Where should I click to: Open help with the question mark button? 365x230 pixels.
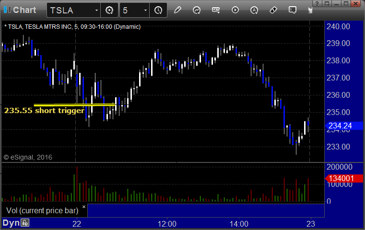tap(317, 3)
